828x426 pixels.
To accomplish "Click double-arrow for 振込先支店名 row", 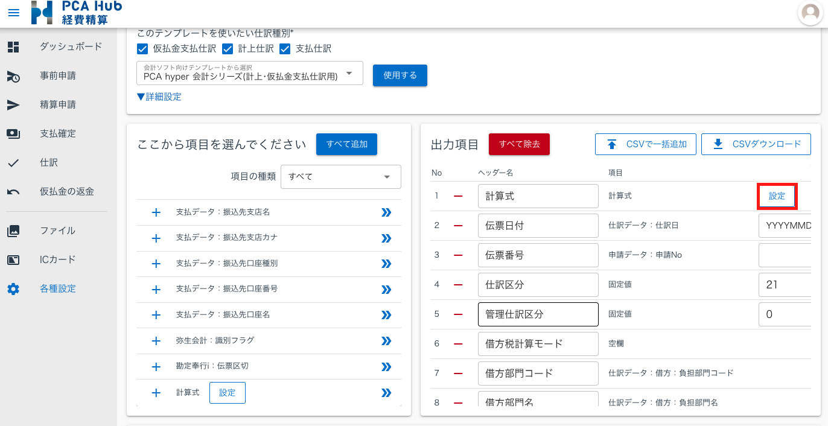I will tap(386, 212).
